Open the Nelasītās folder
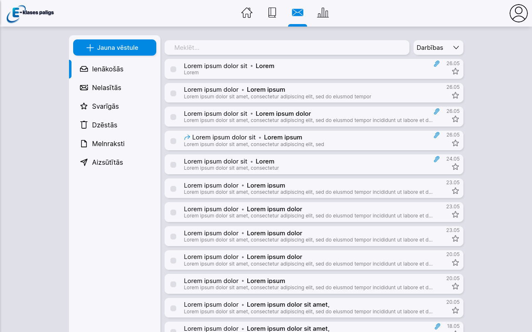Viewport: 532px width, 332px height. (106, 88)
